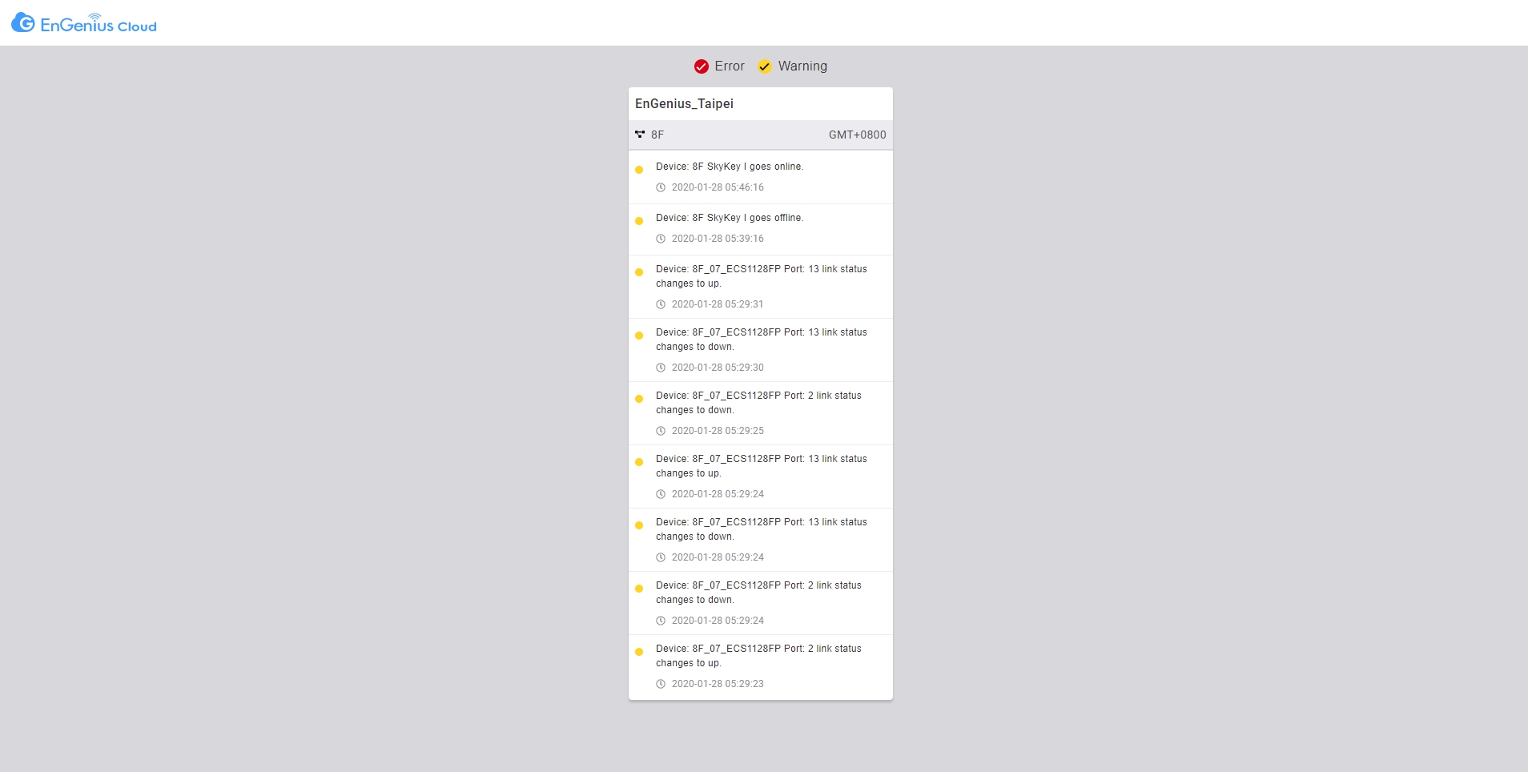Click the EnGenius_Taipei card title
Screen dimensions: 1528x772
coord(684,103)
